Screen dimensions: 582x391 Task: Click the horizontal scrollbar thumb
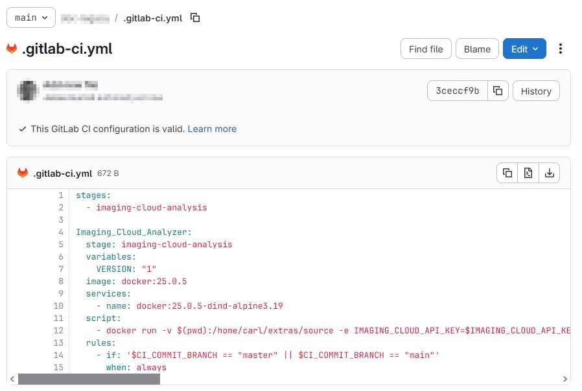(x=89, y=379)
